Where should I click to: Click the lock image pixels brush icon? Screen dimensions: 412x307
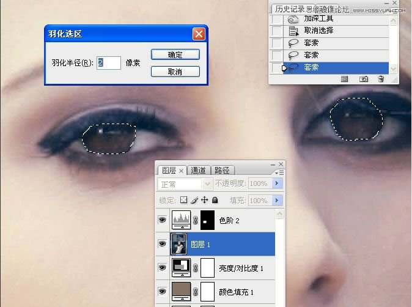tap(194, 200)
